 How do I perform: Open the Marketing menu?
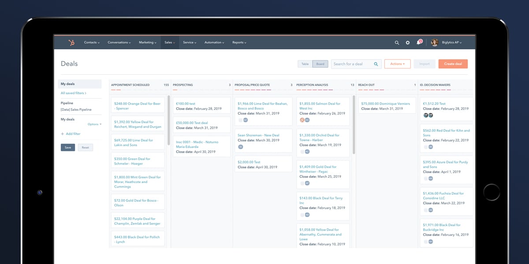pos(148,43)
